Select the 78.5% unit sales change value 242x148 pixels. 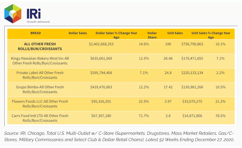tap(220, 116)
